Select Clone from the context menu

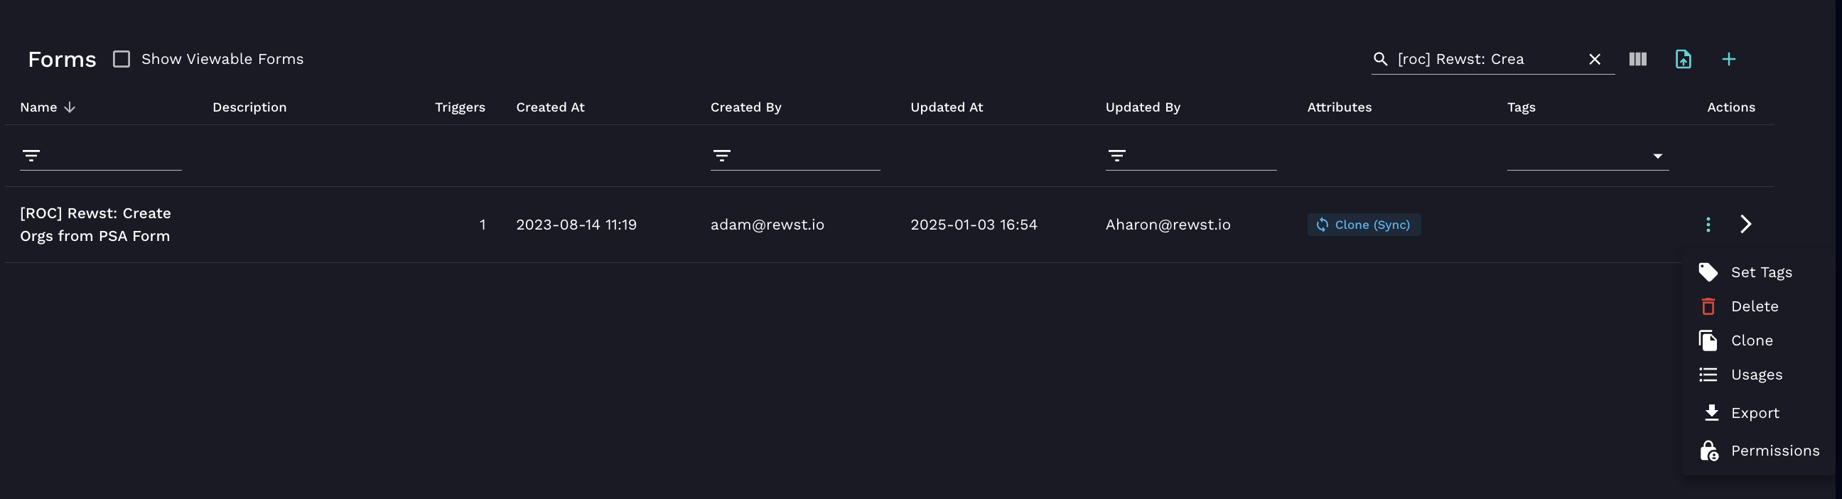pos(1751,341)
